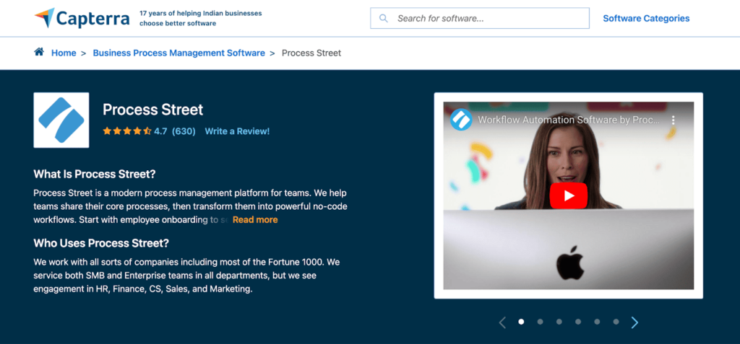This screenshot has width=740, height=344.
Task: Go to the previous carousel slide
Action: [502, 322]
